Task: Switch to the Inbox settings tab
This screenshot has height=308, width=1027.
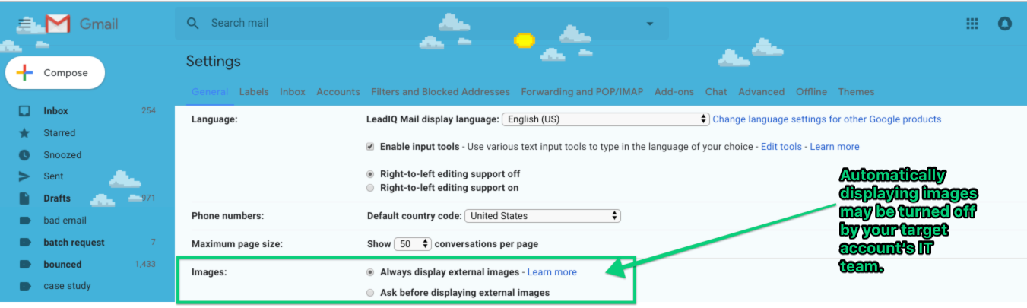Action: tap(293, 92)
